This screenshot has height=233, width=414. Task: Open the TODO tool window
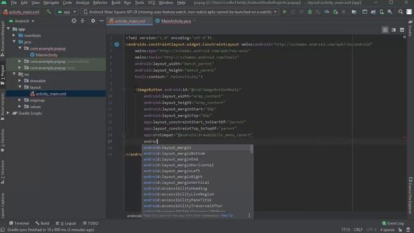[x=91, y=223]
